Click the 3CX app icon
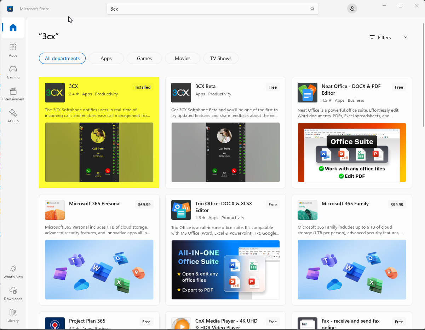425x330 pixels. (x=55, y=93)
